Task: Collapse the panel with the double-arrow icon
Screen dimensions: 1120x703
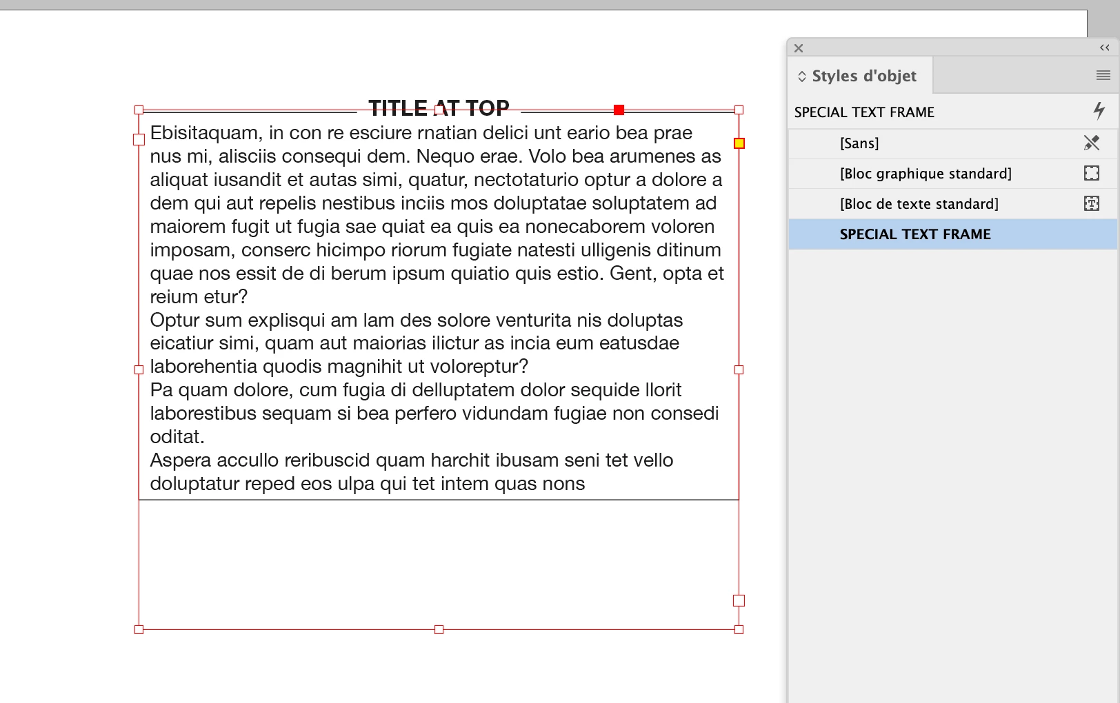Action: click(x=1104, y=48)
